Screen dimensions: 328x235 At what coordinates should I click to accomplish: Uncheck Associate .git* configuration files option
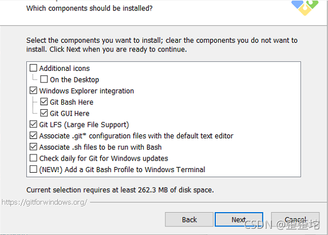pos(33,136)
